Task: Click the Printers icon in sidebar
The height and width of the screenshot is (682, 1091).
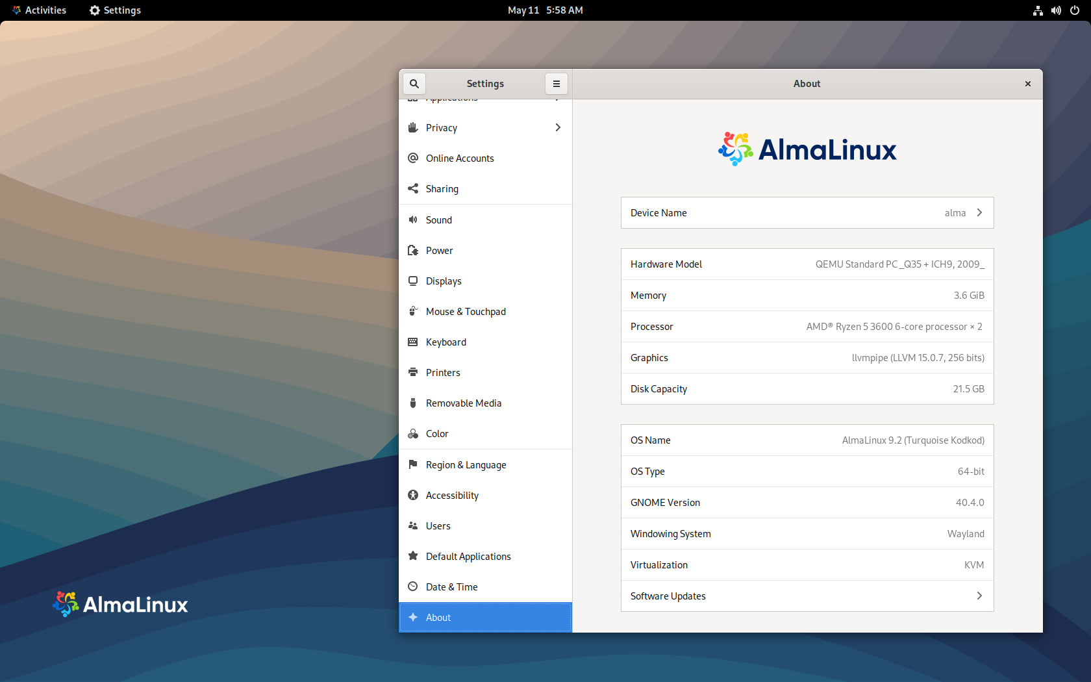Action: pyautogui.click(x=413, y=372)
